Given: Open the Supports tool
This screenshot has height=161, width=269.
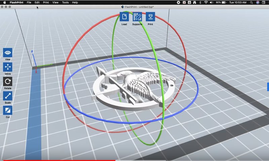Looking at the screenshot, I should point(137,17).
